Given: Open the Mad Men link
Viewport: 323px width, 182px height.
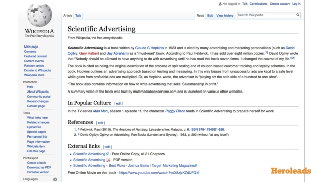Looking at the screenshot, I should 100,111.
